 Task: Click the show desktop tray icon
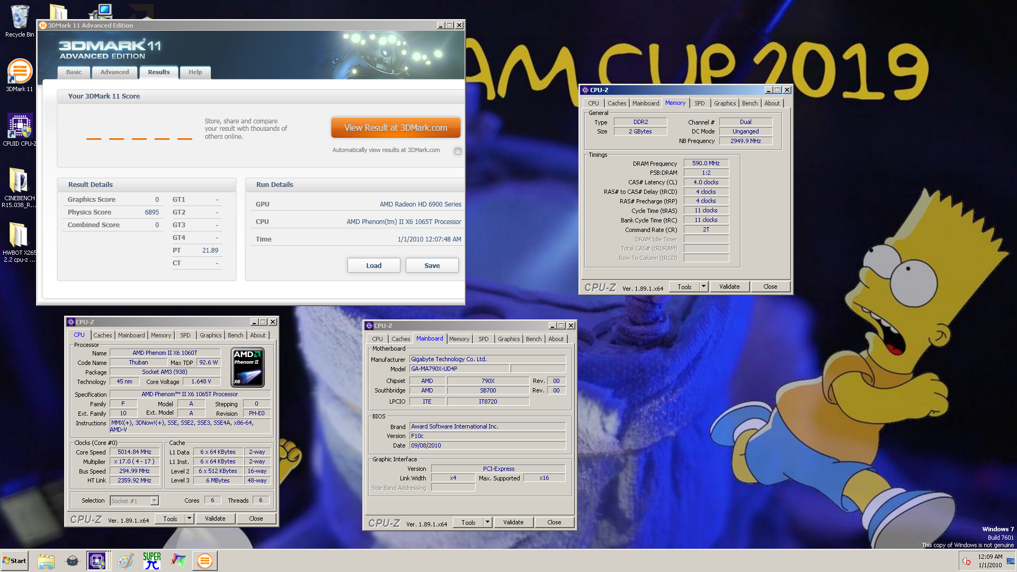click(1011, 561)
